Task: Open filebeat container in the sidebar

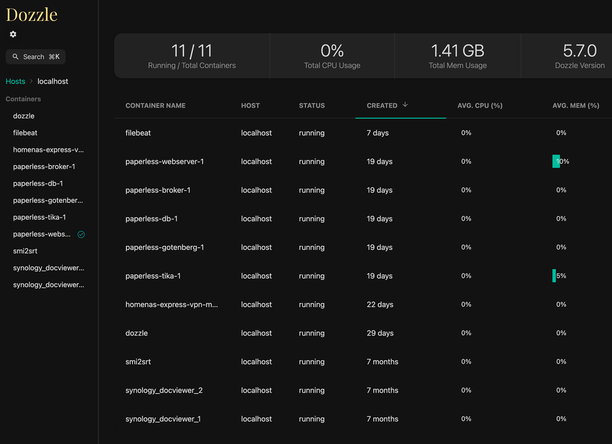Action: pyautogui.click(x=25, y=133)
